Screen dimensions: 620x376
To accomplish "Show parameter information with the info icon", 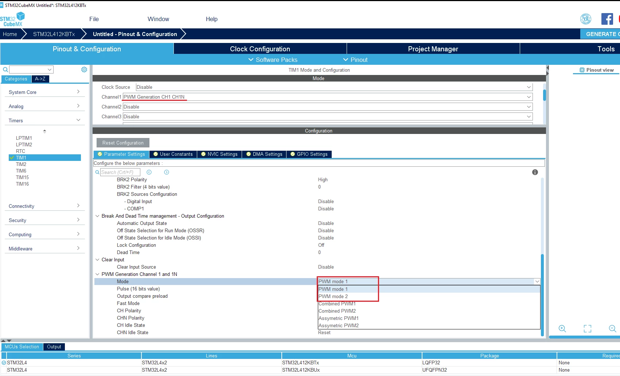I will [535, 172].
